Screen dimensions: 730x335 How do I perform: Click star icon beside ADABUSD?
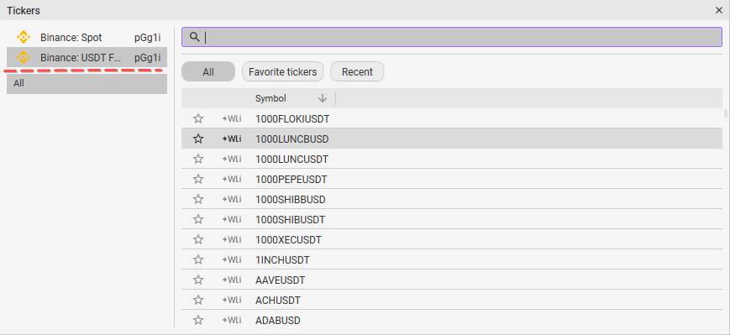pyautogui.click(x=198, y=320)
